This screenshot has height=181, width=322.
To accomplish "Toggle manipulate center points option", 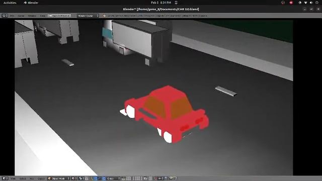I will click(x=87, y=178).
